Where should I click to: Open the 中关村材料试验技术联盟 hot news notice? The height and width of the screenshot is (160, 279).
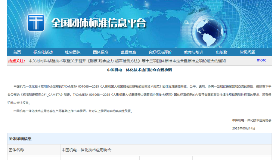point(127,61)
